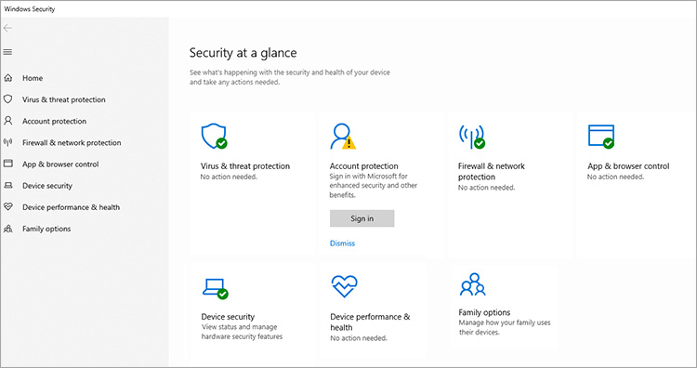
Task: Go to Account protection in sidebar
Action: point(54,122)
